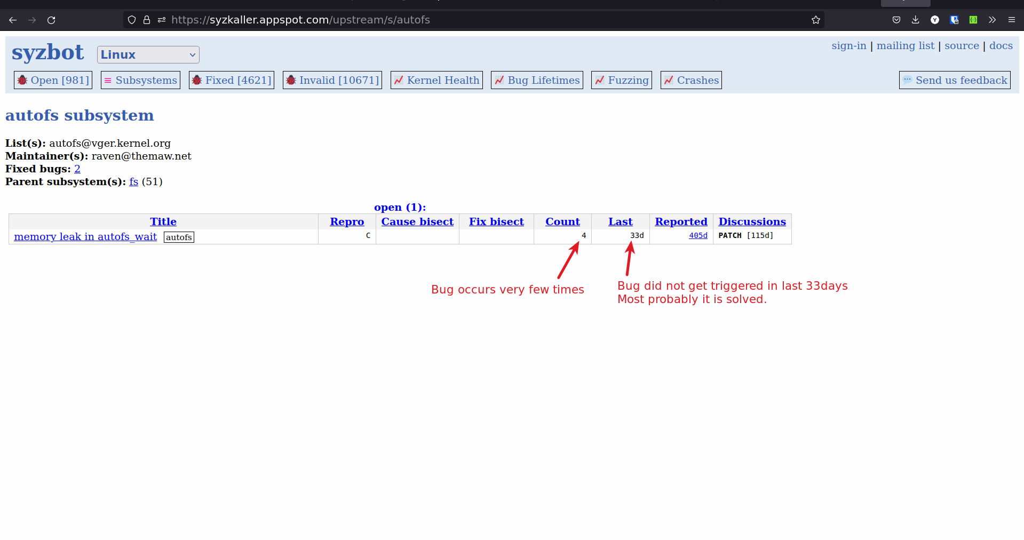Open the memory leak in autofs_wait bug
The height and width of the screenshot is (540, 1024).
coord(85,236)
